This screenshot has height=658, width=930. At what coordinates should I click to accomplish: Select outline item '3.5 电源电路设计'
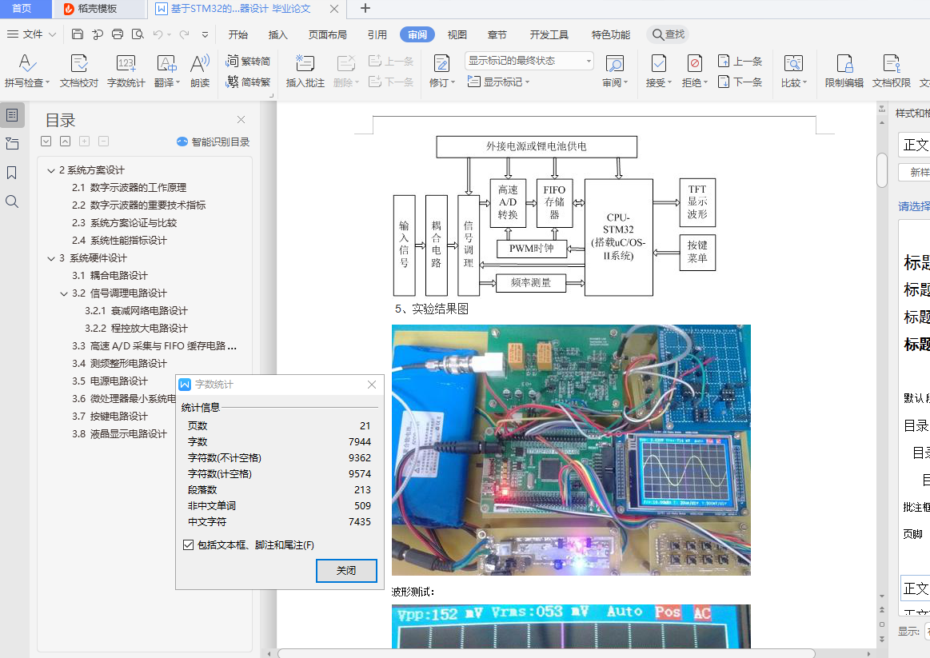[x=110, y=381]
